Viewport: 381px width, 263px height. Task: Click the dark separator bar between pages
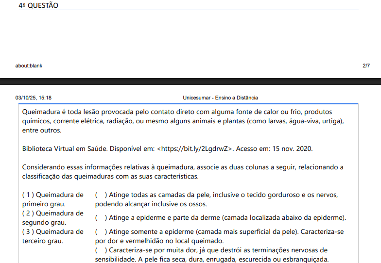190,82
